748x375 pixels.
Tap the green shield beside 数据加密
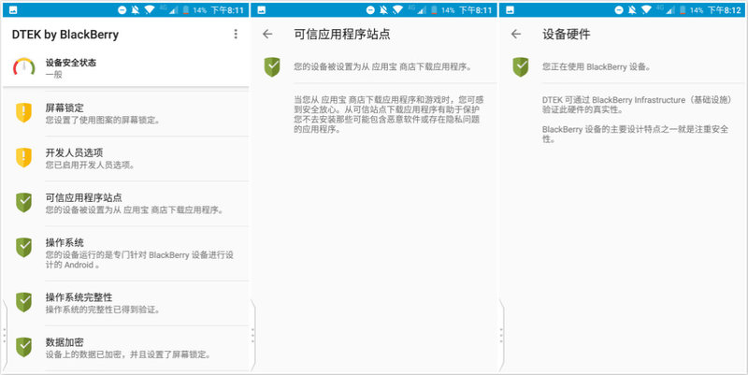24,347
